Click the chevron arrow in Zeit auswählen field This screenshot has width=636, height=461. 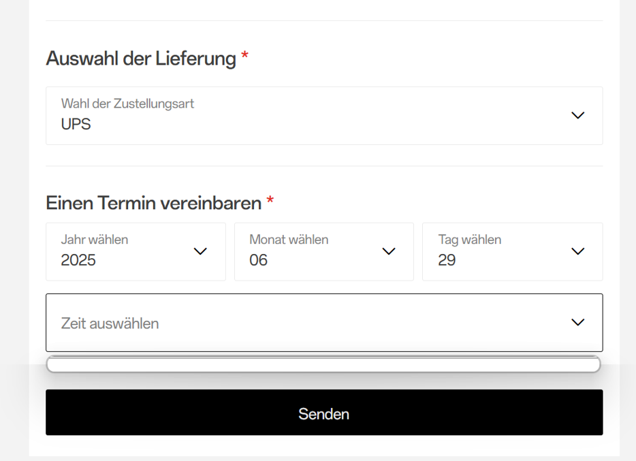(x=577, y=323)
